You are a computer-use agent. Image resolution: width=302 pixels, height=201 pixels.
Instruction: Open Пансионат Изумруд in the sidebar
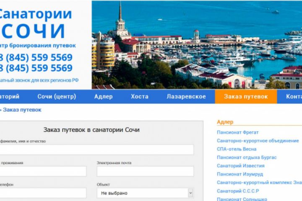tap(240, 174)
